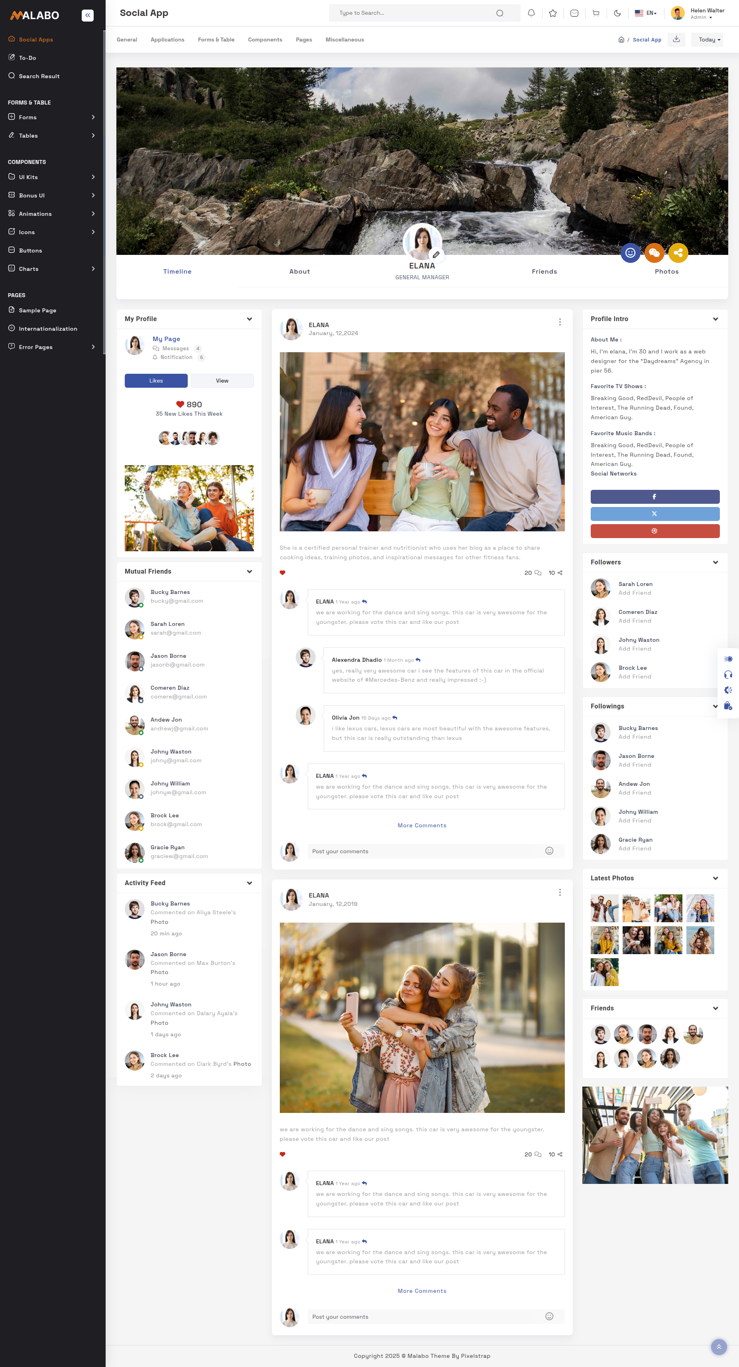Click the blue smiley circle button on the cover

630,252
